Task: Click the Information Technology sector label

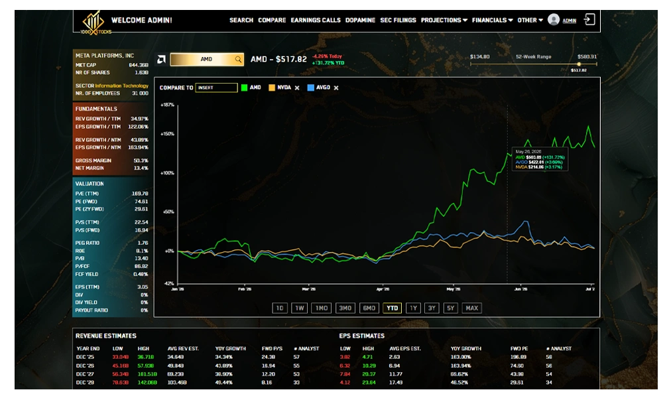Action: click(121, 86)
